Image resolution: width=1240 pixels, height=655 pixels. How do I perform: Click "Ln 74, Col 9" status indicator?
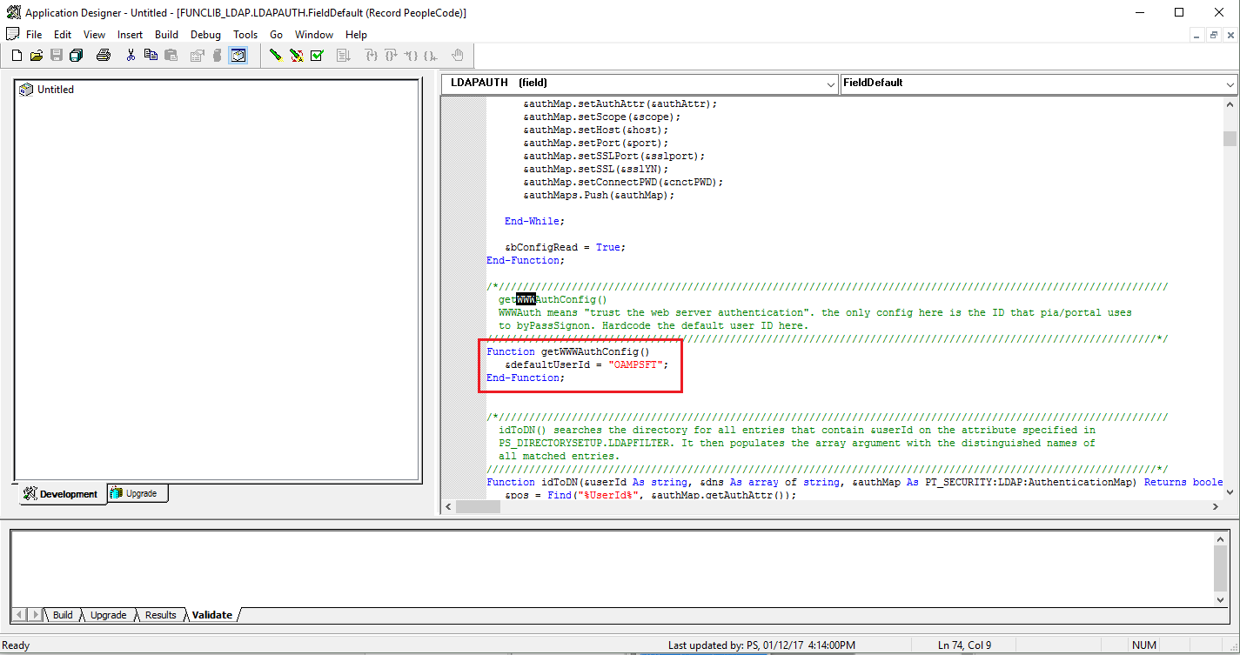click(x=965, y=645)
